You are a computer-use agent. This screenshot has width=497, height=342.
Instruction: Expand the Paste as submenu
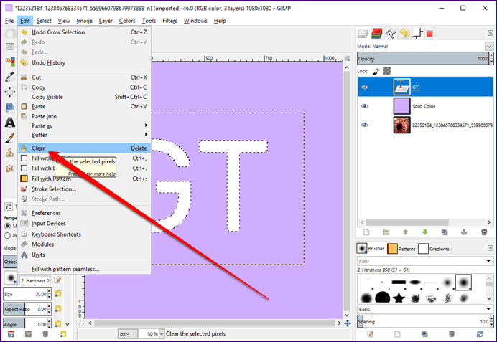click(x=84, y=126)
